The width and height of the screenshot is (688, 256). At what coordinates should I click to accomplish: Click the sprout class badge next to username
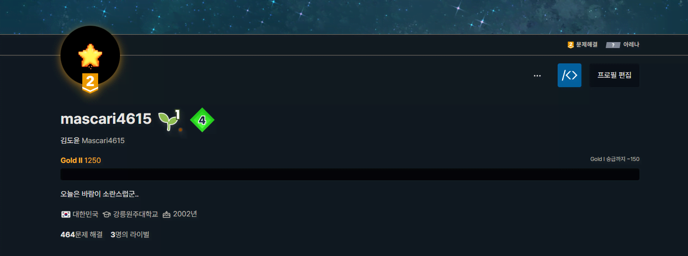tap(169, 120)
